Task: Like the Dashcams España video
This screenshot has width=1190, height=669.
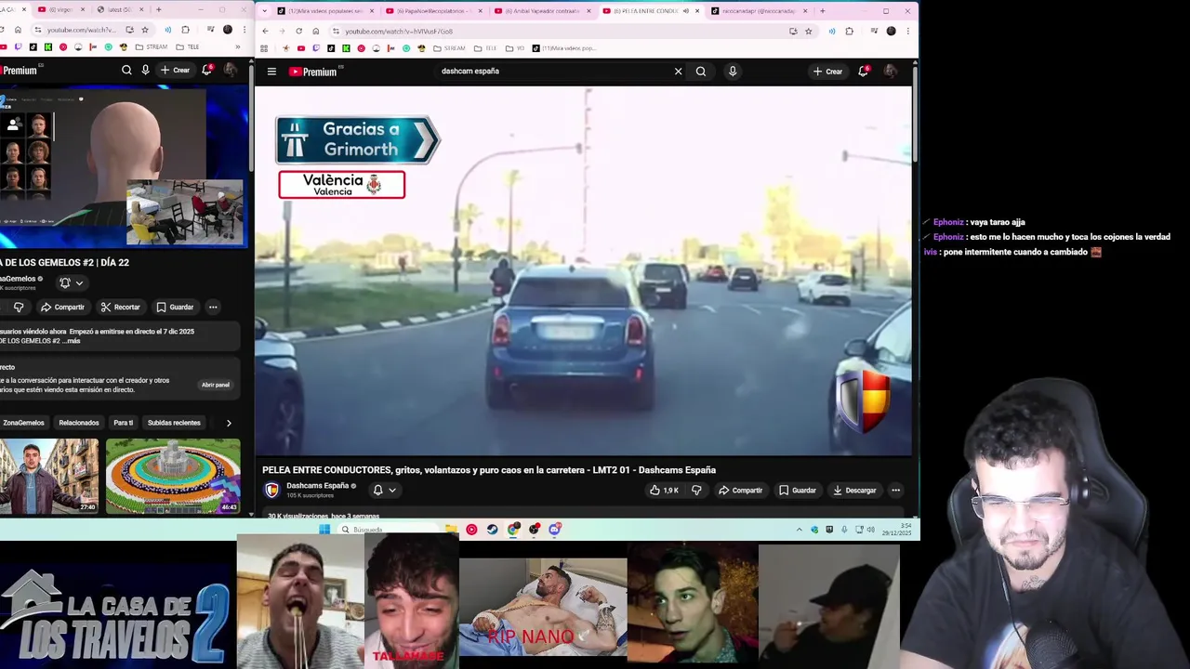Action: tap(664, 491)
